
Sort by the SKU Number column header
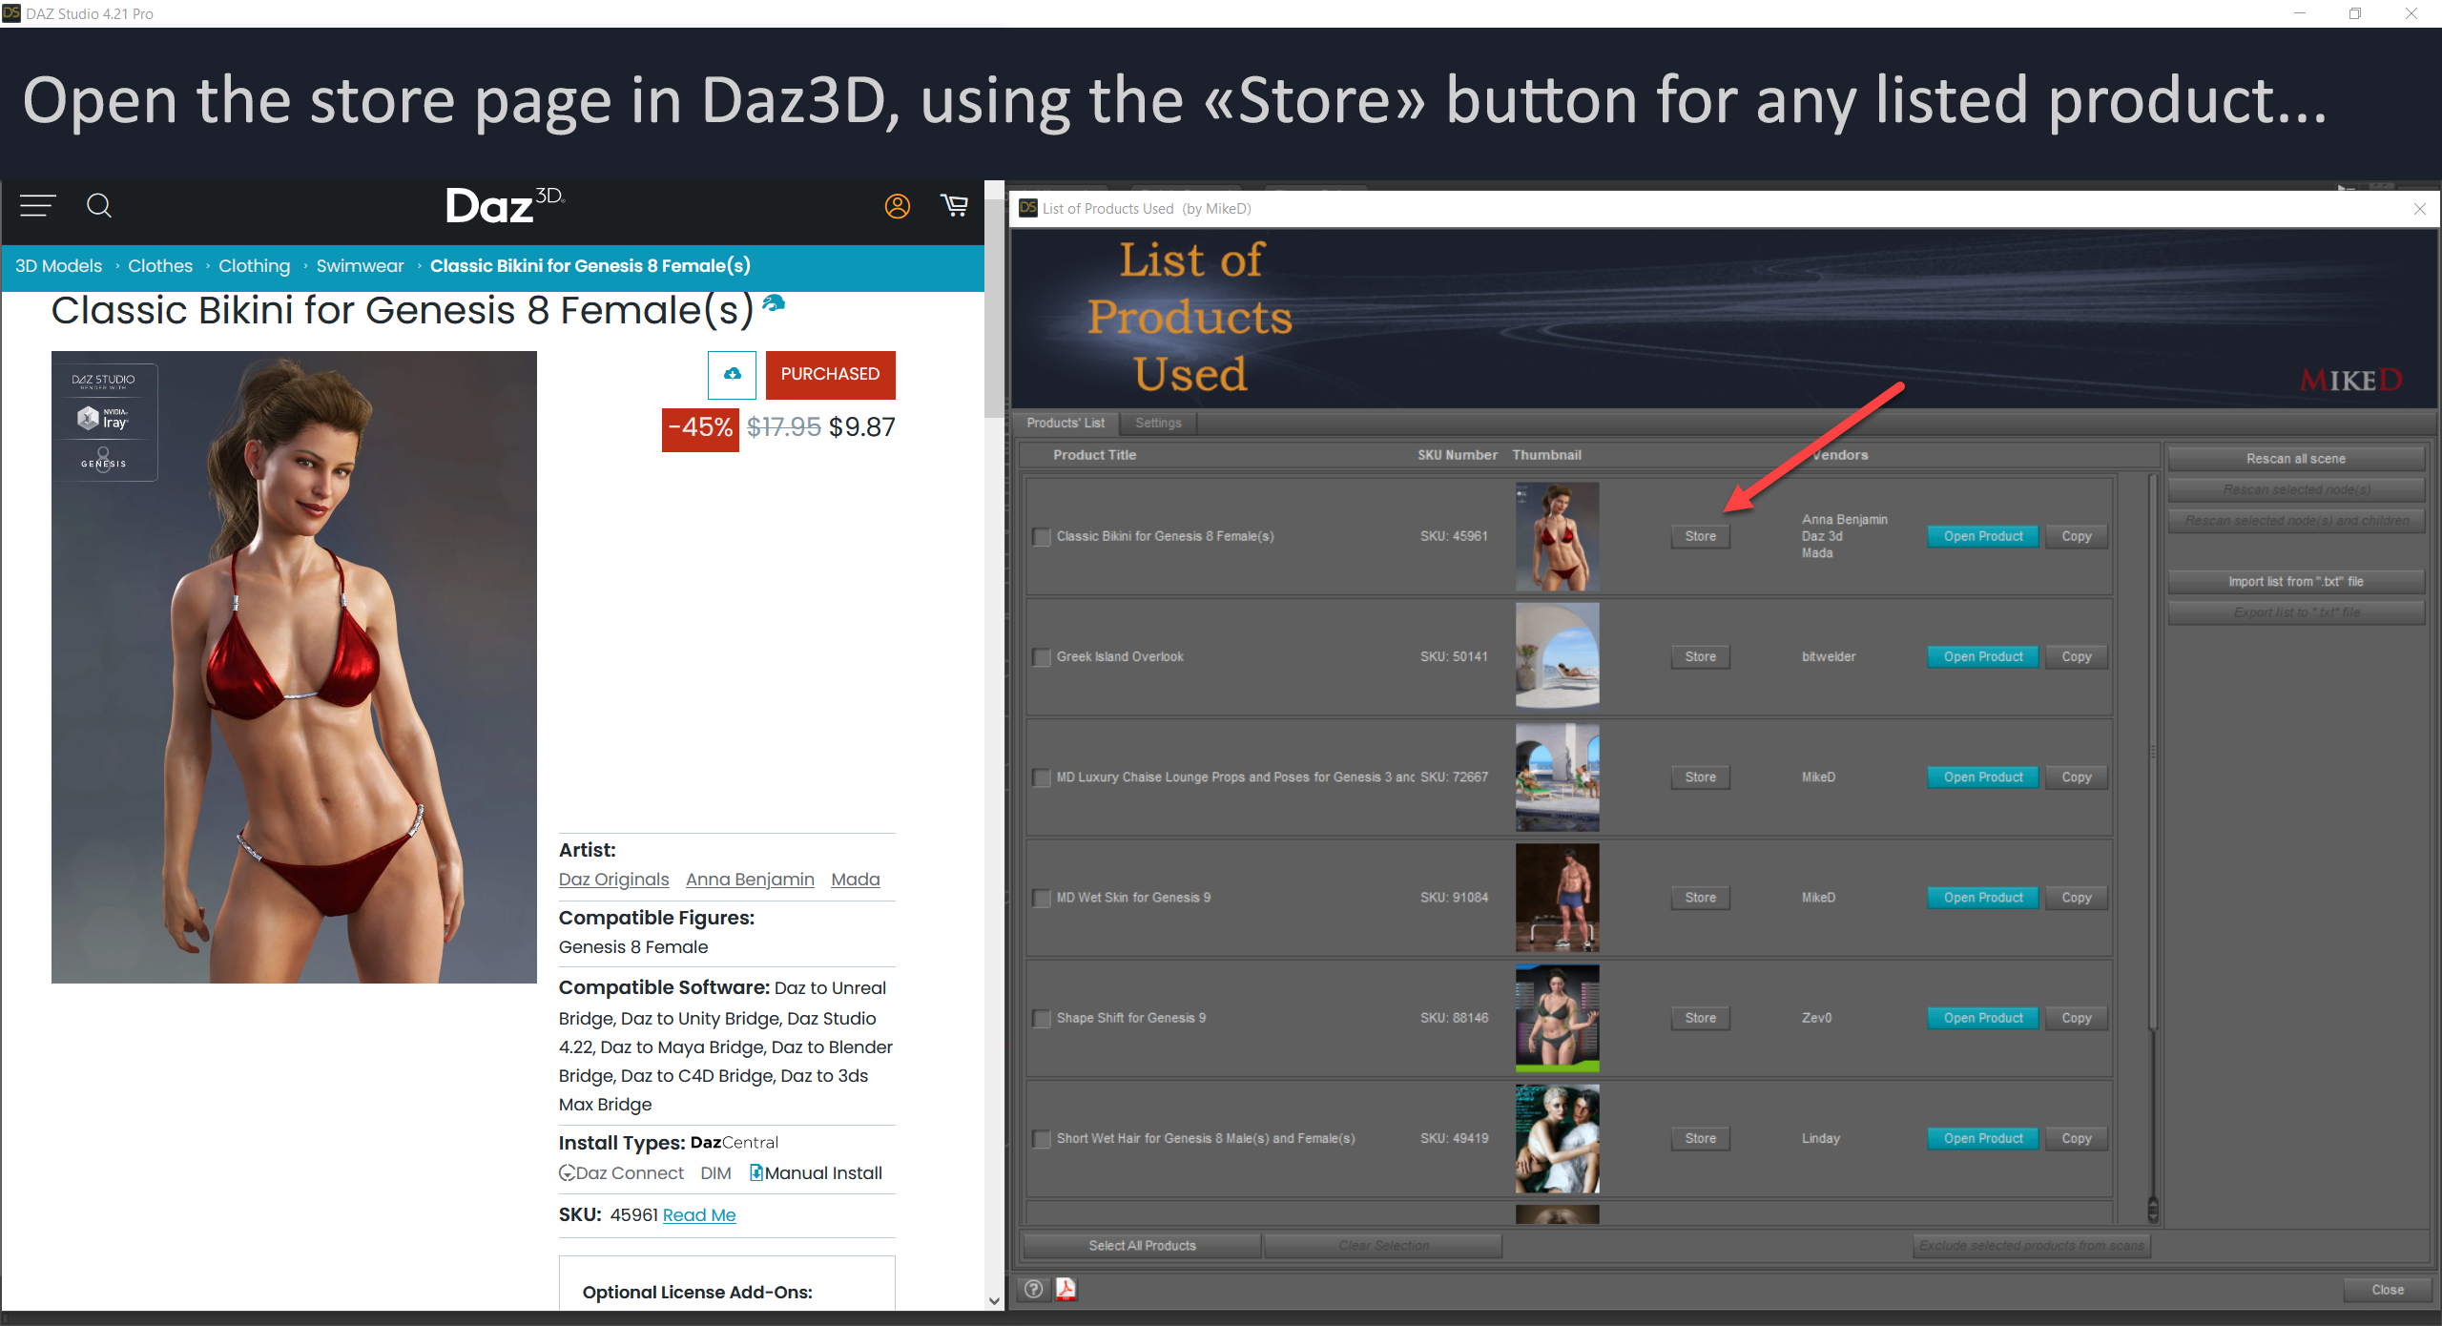[x=1457, y=455]
